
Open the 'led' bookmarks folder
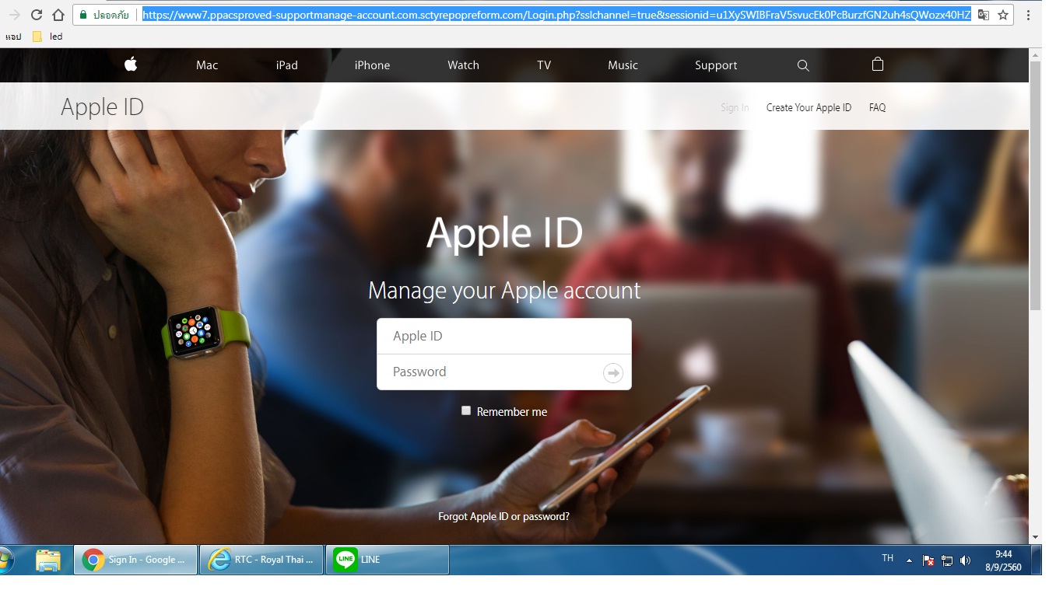pyautogui.click(x=47, y=37)
